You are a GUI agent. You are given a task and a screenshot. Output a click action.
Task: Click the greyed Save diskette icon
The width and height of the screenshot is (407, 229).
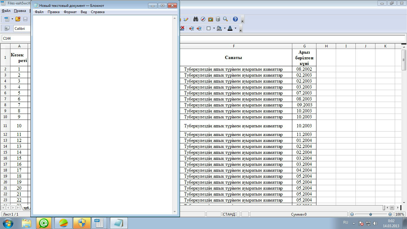25,19
